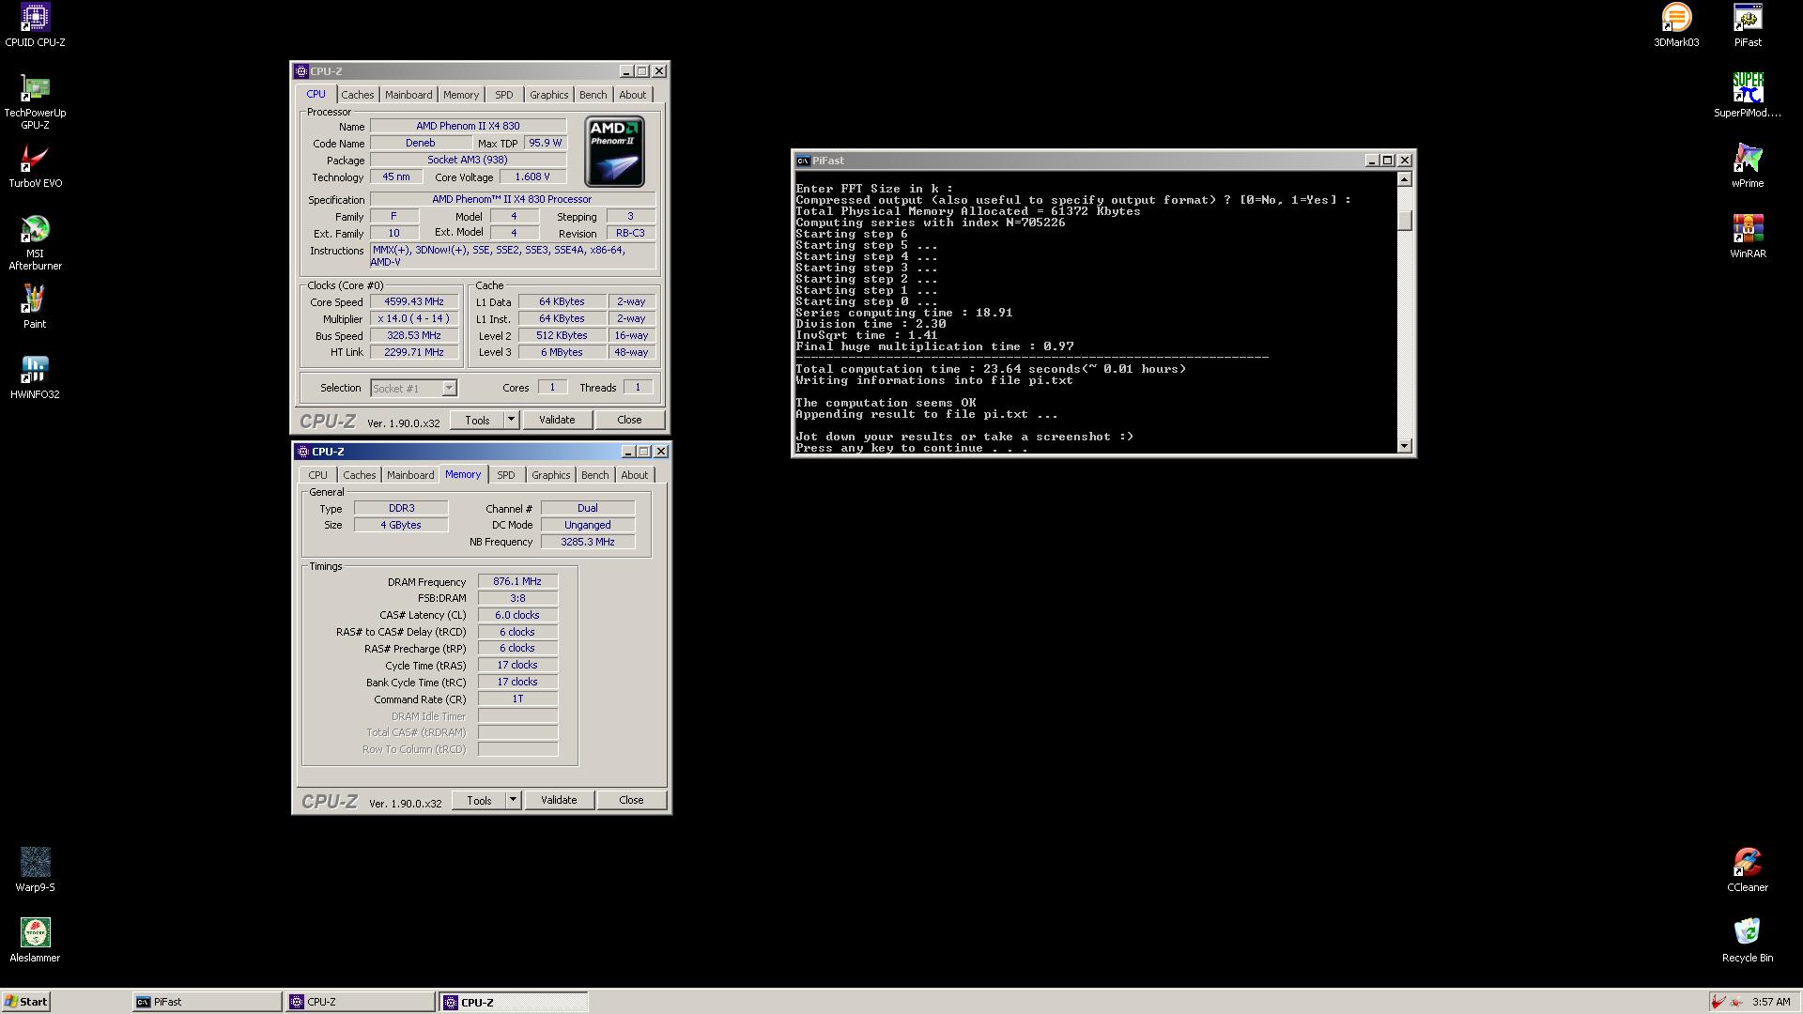Click the PiFast console scroll down arrow
The image size is (1803, 1014).
(1405, 446)
